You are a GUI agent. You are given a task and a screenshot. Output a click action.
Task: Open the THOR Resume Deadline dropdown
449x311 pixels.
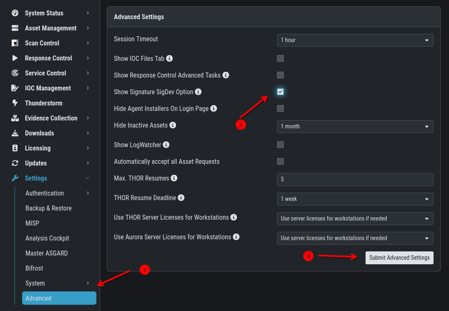(x=355, y=199)
